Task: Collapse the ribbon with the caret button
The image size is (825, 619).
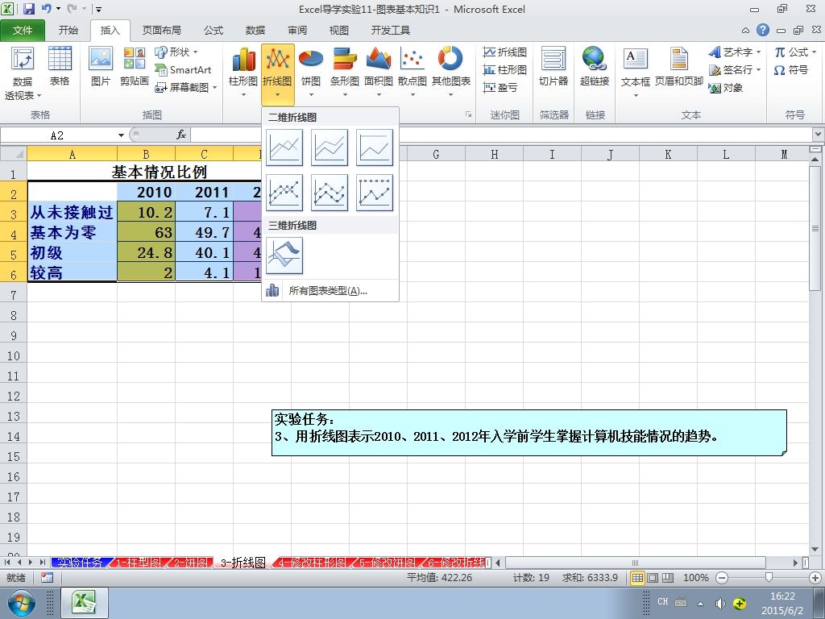Action: tap(745, 31)
